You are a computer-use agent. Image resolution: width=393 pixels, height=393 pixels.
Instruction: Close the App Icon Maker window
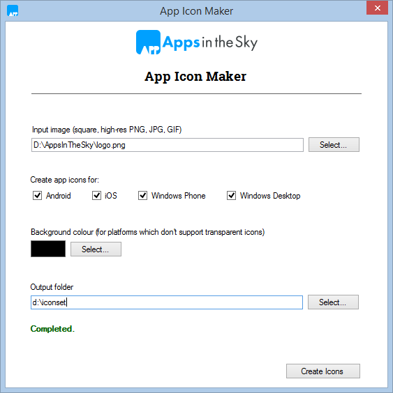pyautogui.click(x=377, y=8)
